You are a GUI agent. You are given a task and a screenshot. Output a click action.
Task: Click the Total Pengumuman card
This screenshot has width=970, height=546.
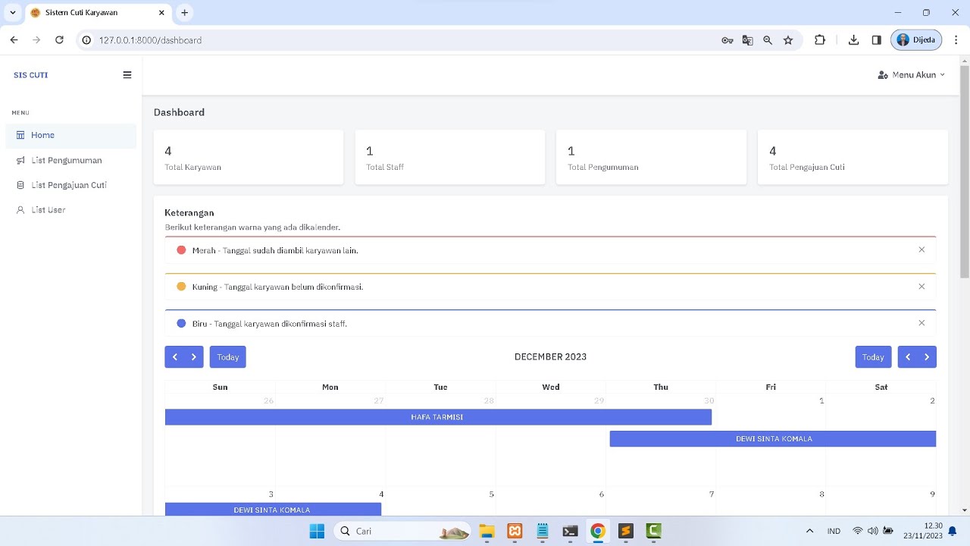coord(651,157)
